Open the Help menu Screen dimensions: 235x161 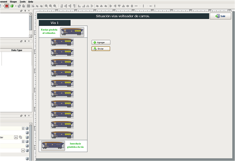click(31, 2)
